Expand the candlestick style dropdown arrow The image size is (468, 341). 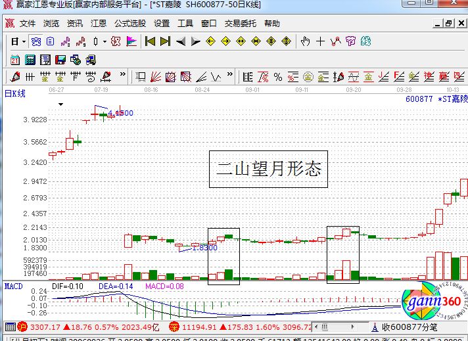click(x=105, y=41)
